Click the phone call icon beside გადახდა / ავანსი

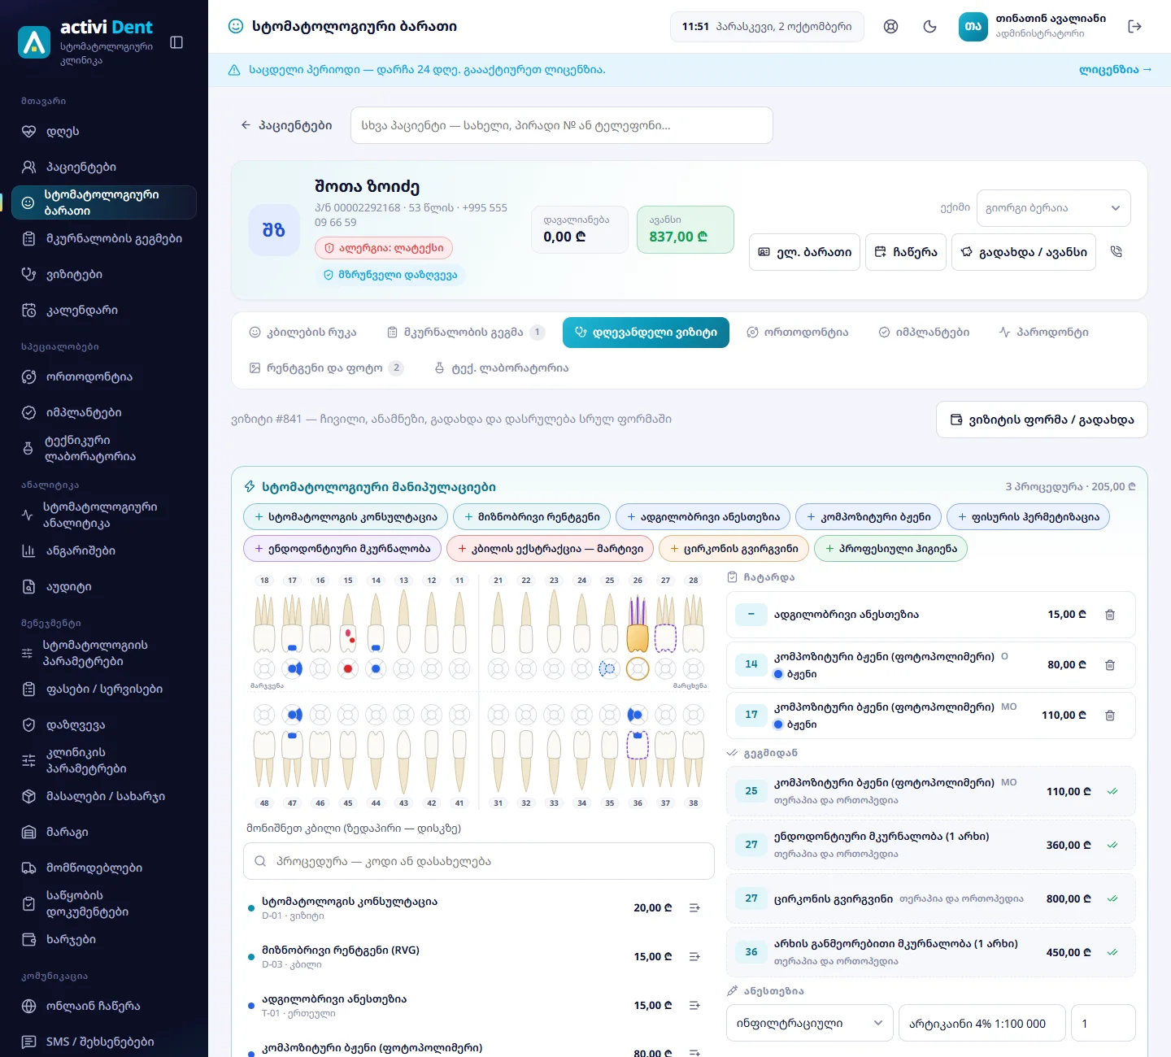pos(1117,252)
